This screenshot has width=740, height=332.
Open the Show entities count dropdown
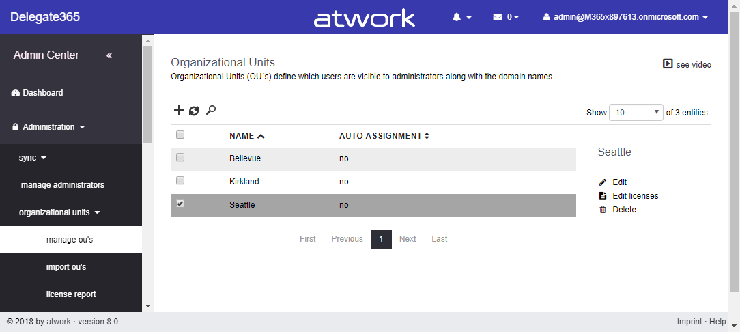(x=636, y=112)
